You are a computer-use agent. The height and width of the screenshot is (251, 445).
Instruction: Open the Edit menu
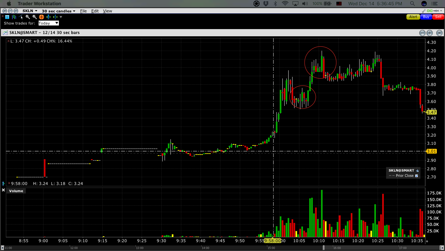coord(95,11)
